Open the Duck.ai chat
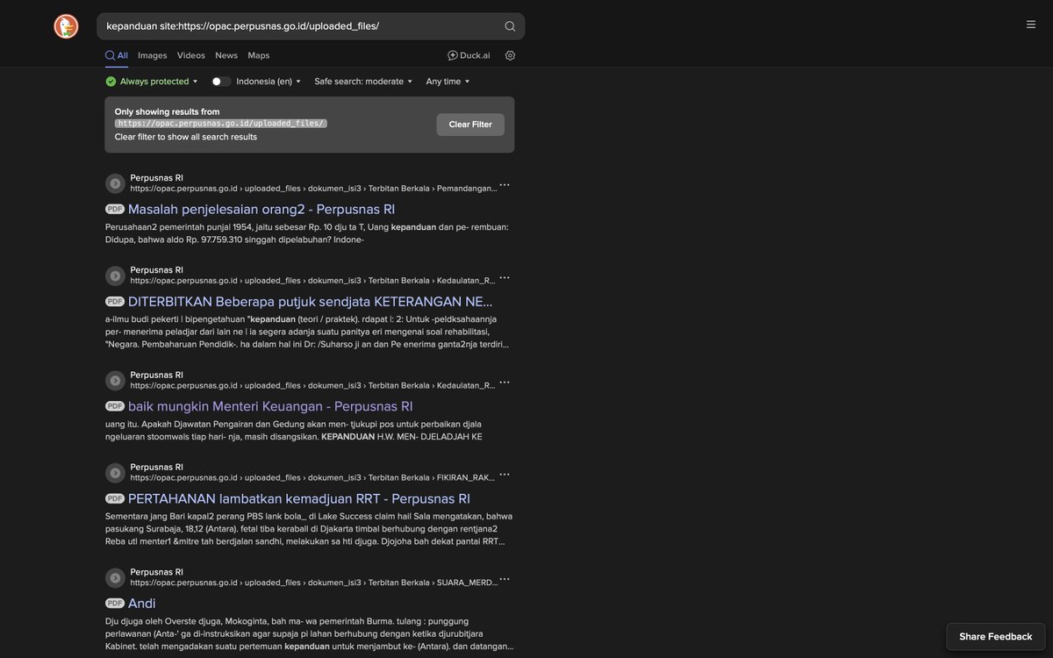1053x658 pixels. [469, 55]
